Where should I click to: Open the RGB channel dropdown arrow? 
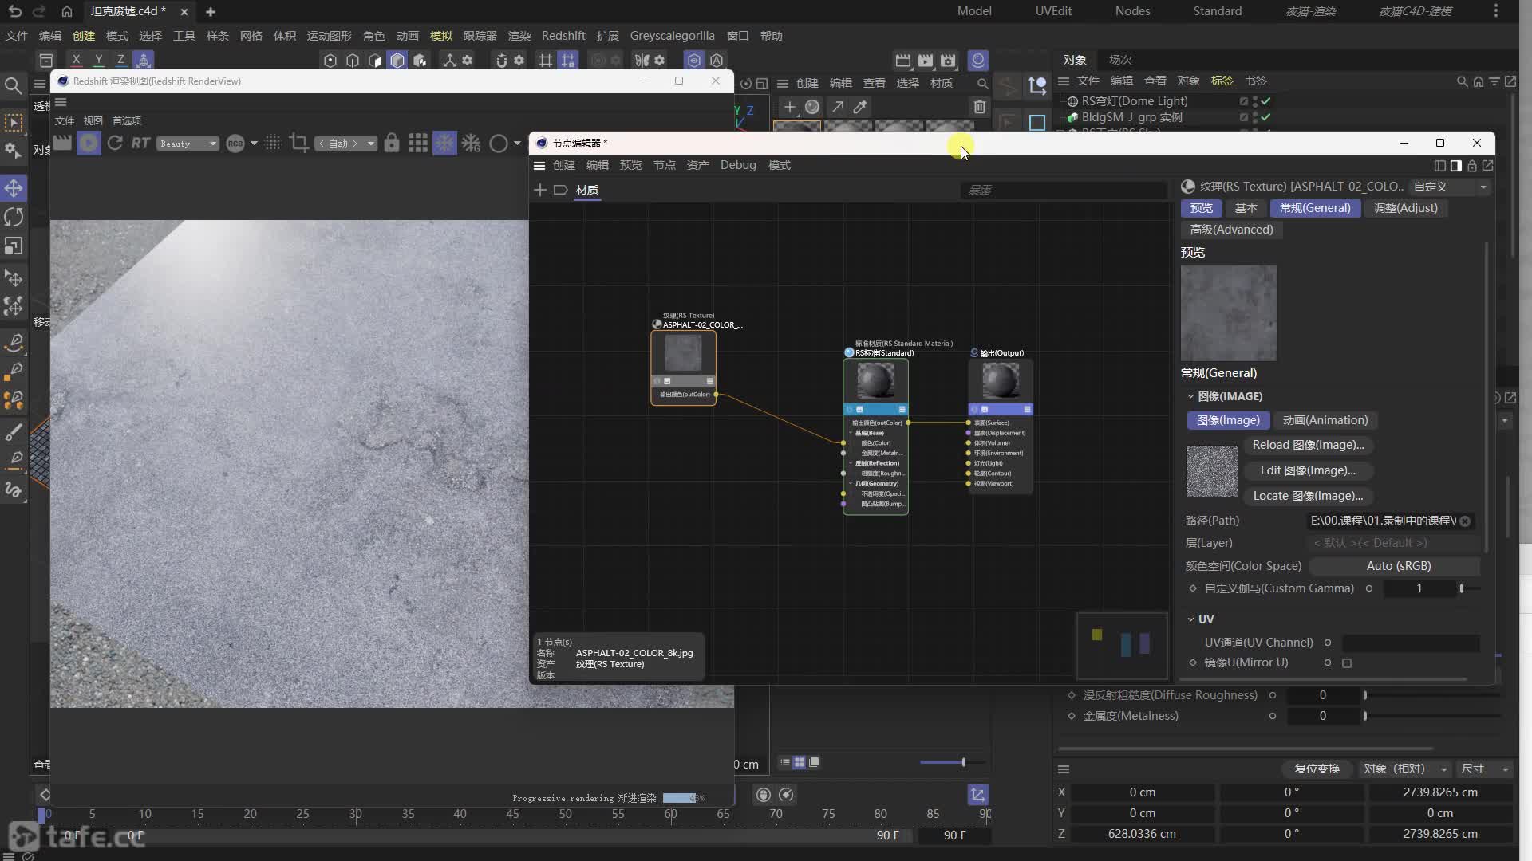[x=254, y=143]
